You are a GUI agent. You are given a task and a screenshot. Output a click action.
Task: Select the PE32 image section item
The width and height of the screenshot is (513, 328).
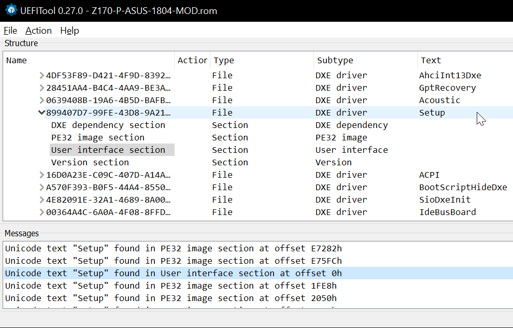click(x=97, y=138)
